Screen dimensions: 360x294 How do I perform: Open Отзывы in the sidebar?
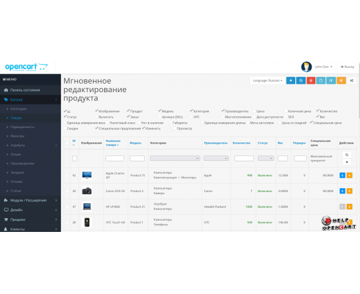(16, 182)
